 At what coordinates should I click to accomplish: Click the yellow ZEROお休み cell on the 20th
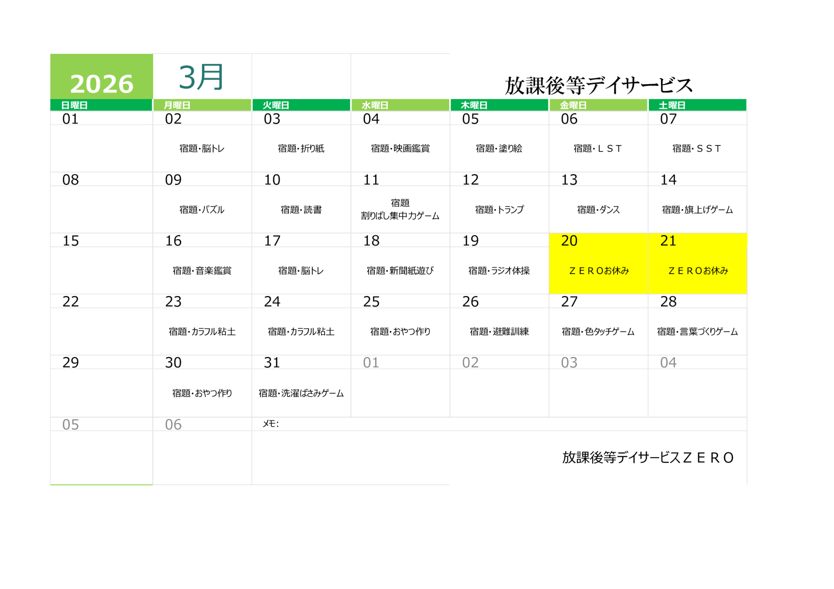[x=598, y=271]
